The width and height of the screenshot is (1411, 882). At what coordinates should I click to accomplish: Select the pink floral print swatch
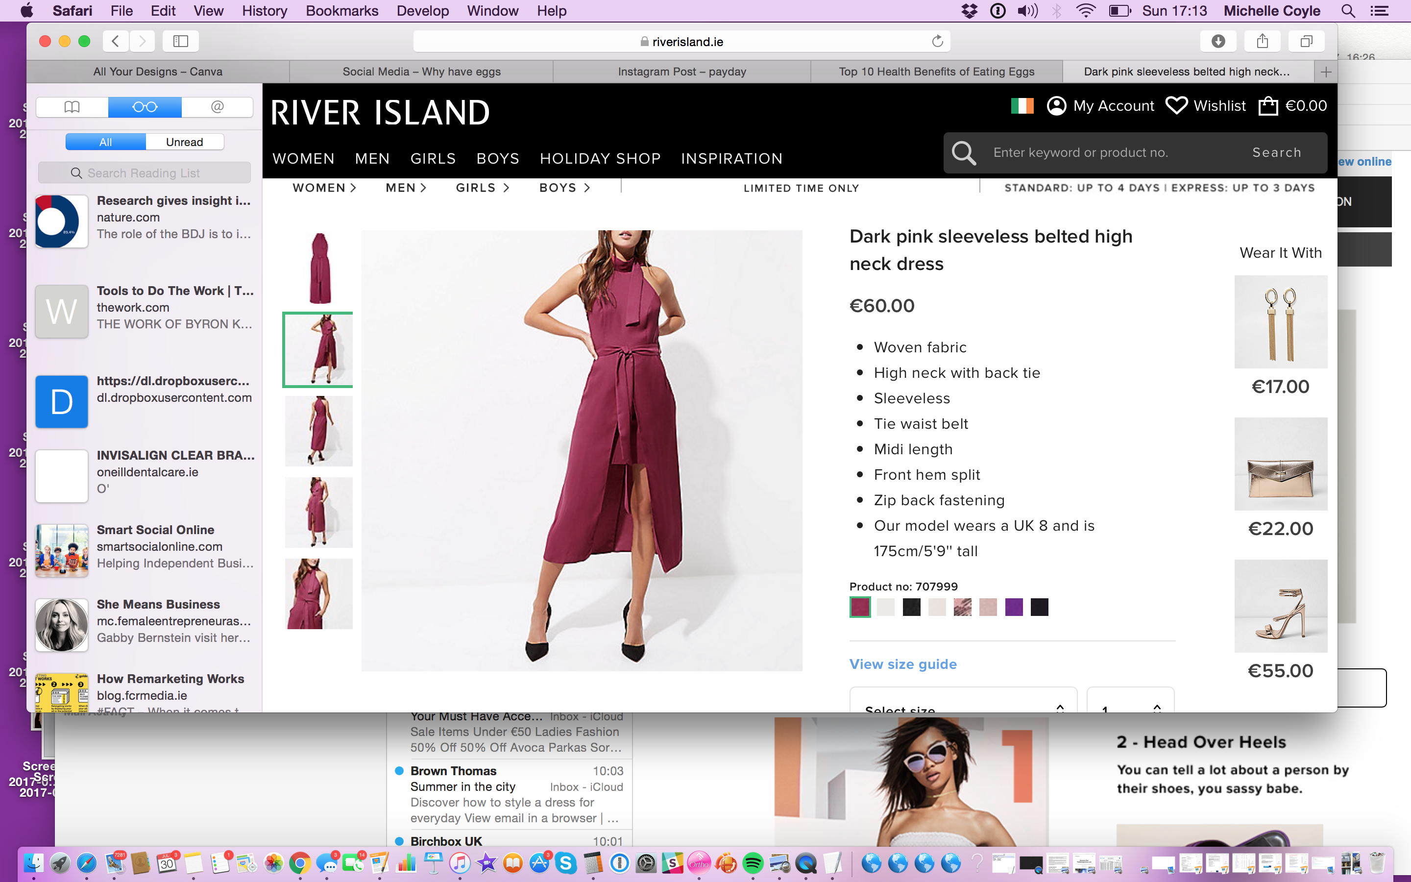pos(963,607)
